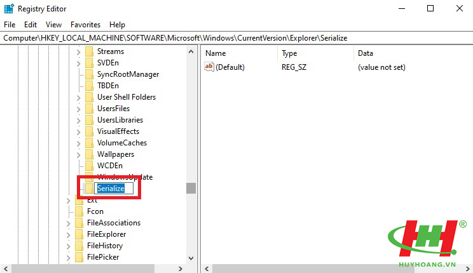Click the FileHistory folder icon

[x=79, y=246]
